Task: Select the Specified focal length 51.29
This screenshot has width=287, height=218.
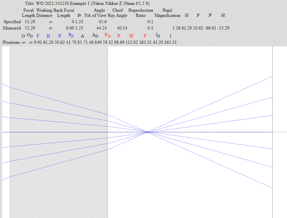Action: pyautogui.click(x=30, y=22)
